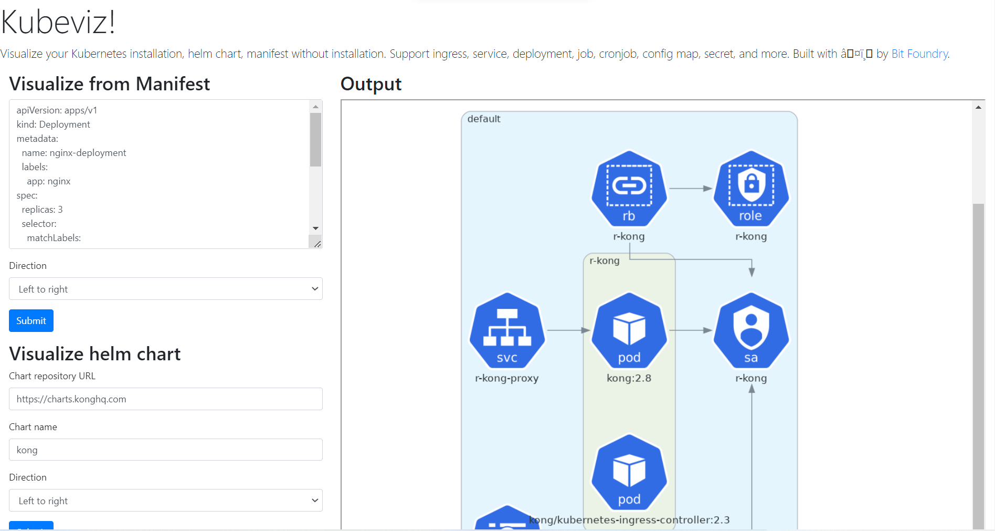The width and height of the screenshot is (995, 531).
Task: Click the manifest textarea scrollbar thumb
Action: 315,140
